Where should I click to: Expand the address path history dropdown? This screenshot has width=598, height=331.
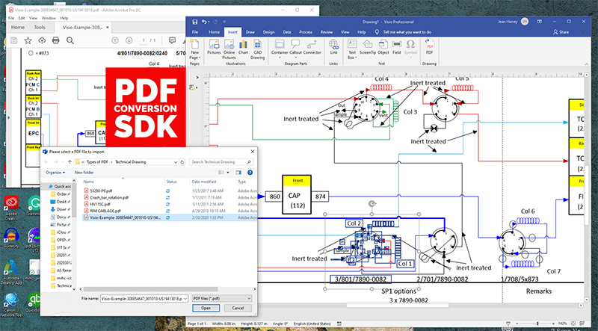point(176,162)
